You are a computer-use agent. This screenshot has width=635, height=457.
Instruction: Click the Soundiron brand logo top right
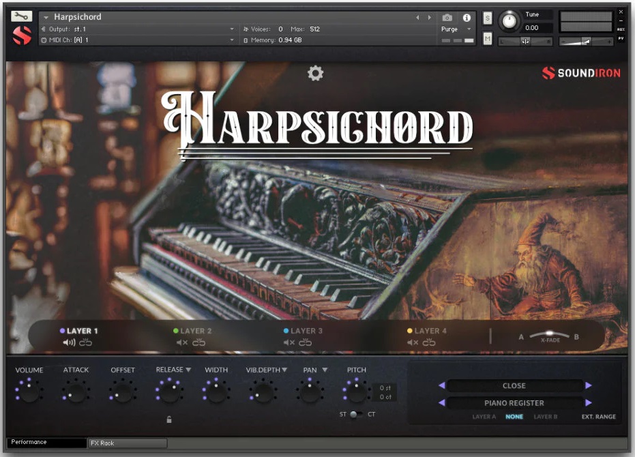[x=581, y=73]
